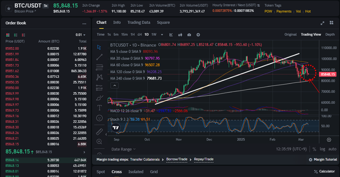Set chart interval to 1W
Screen dimensions: 340x177
pos(154,34)
